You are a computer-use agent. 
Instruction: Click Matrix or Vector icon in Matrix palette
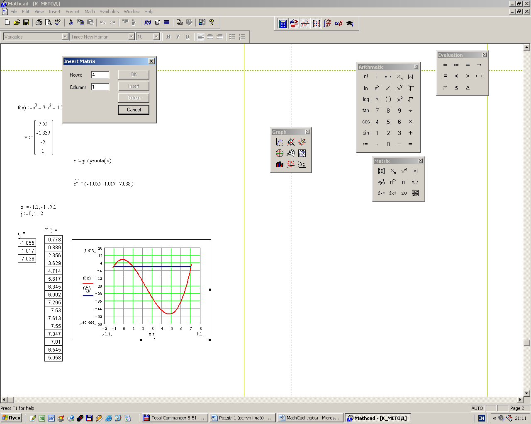point(382,171)
